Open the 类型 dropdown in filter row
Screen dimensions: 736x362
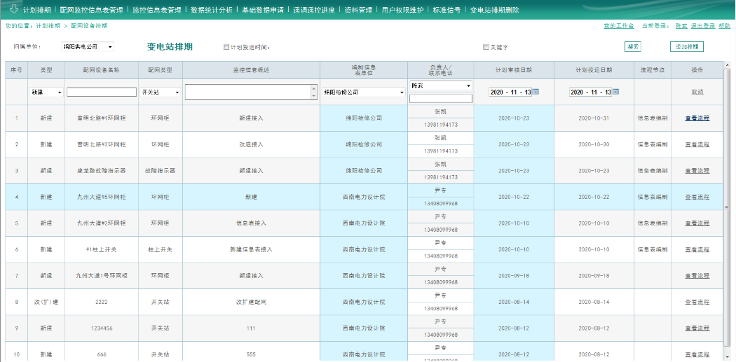click(x=46, y=92)
